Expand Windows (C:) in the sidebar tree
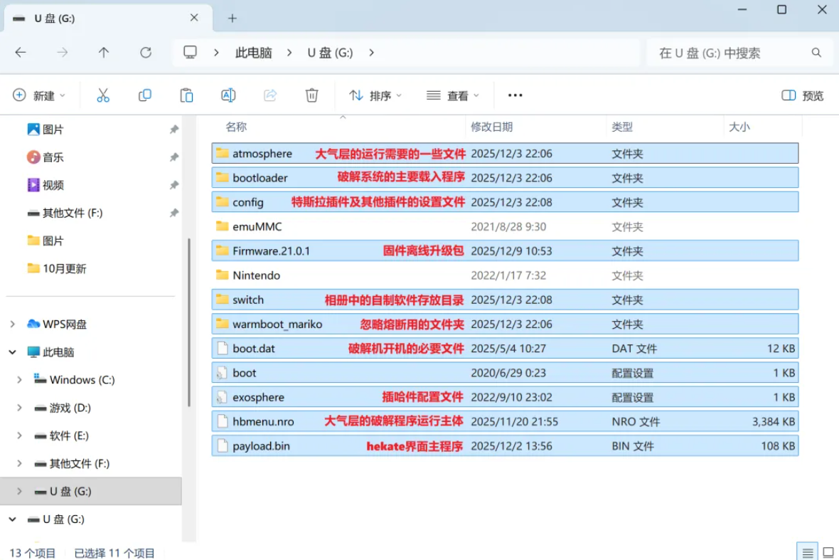Viewport: 839px width, 560px height. pyautogui.click(x=19, y=379)
